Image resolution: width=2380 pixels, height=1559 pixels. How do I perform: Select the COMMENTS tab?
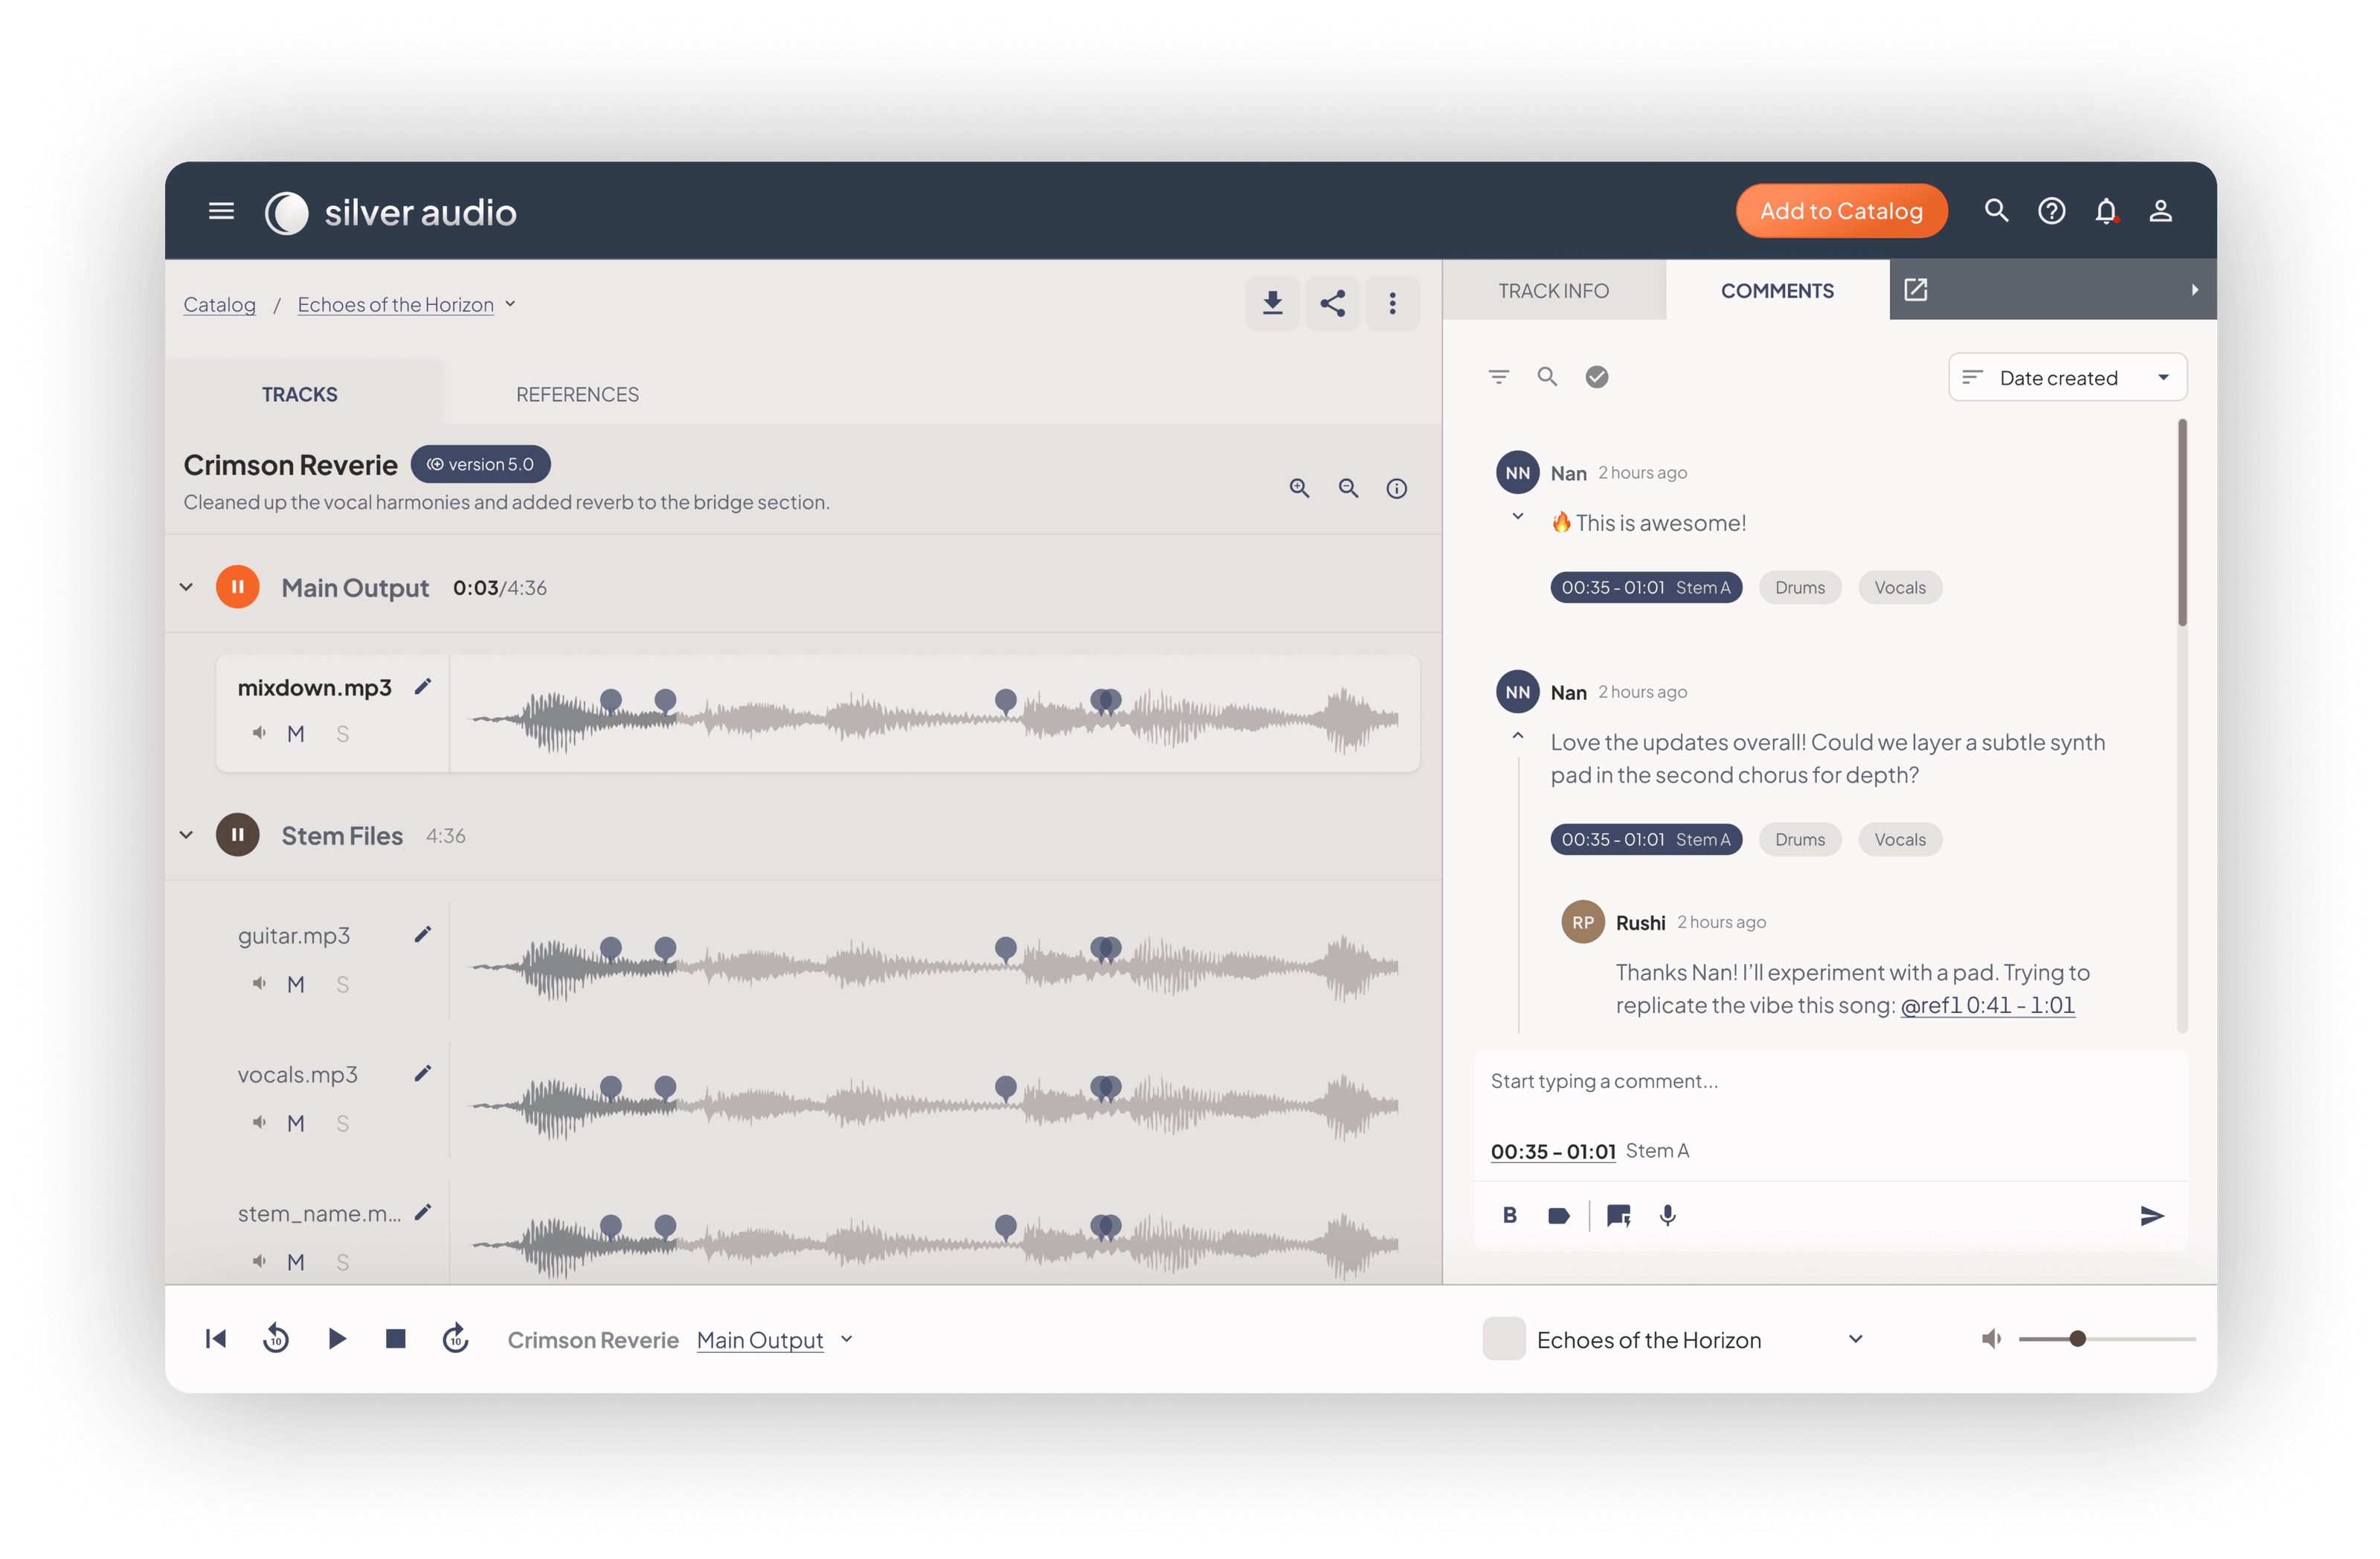point(1777,291)
